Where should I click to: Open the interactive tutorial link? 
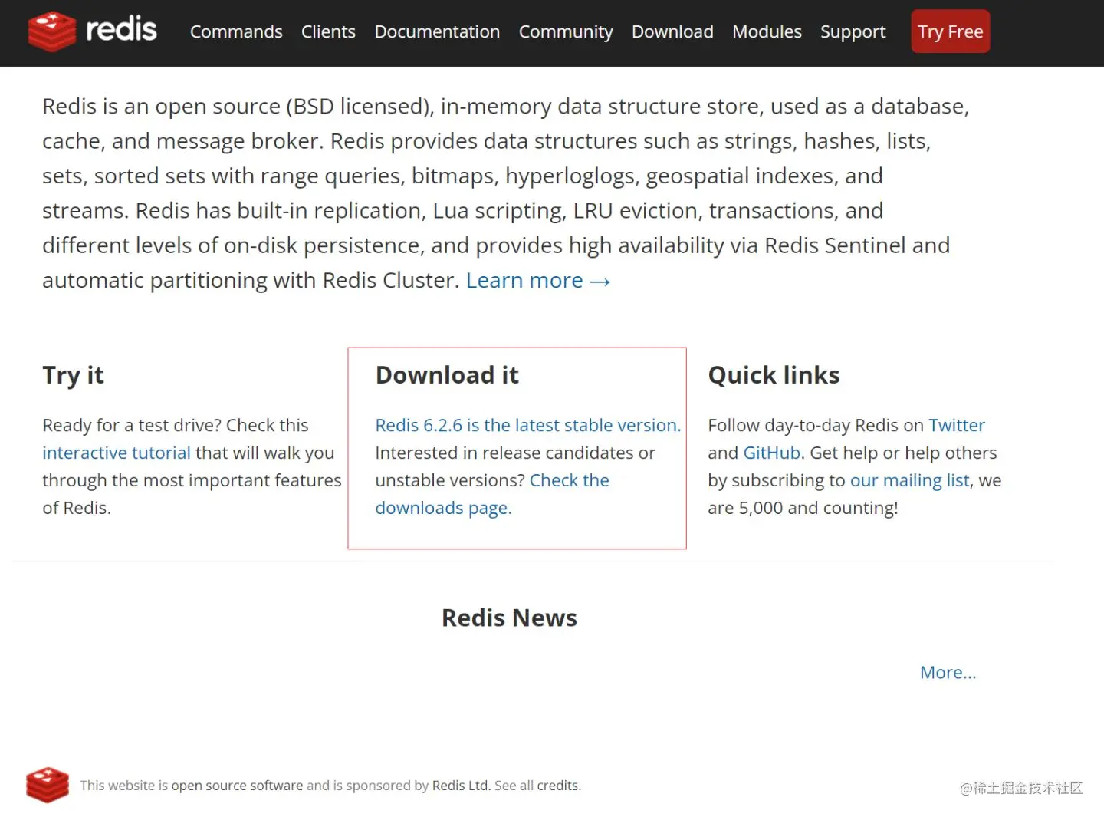pyautogui.click(x=117, y=453)
